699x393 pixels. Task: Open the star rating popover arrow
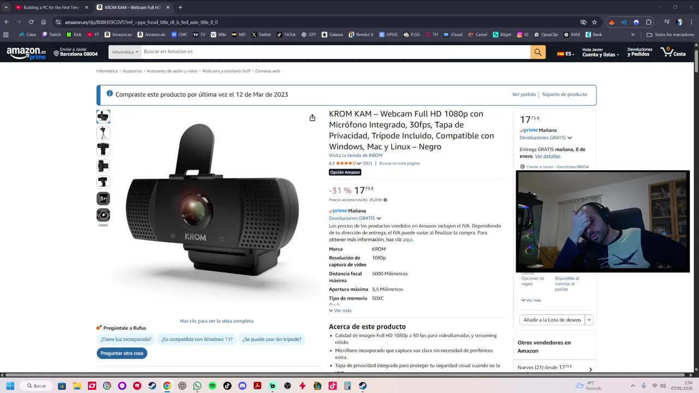[x=359, y=163]
